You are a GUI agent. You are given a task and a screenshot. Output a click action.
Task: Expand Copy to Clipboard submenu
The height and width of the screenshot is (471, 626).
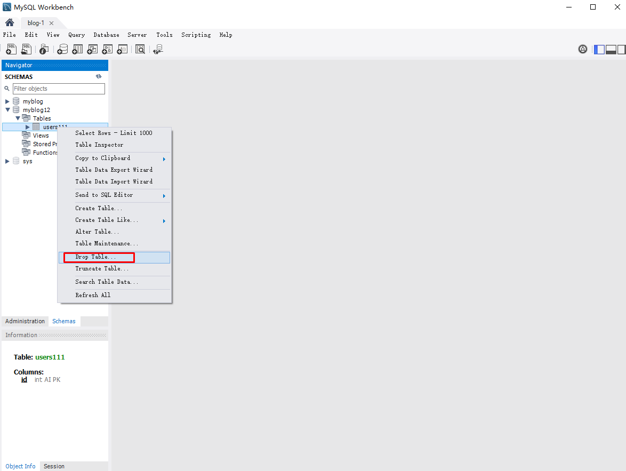[114, 158]
